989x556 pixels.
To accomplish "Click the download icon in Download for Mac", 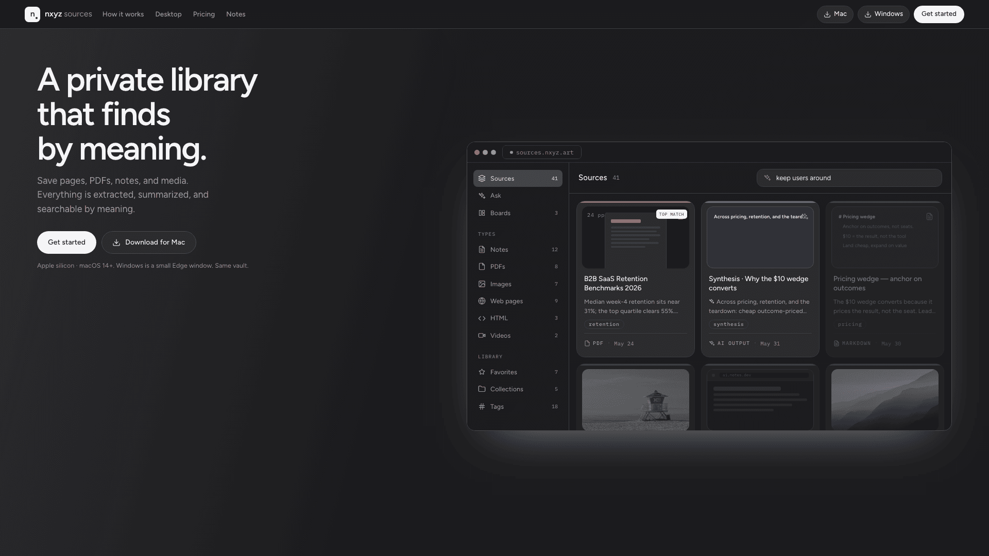I will pos(116,242).
